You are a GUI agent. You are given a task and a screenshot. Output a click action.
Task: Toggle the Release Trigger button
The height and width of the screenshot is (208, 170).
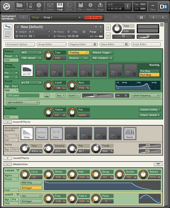[x=102, y=53]
